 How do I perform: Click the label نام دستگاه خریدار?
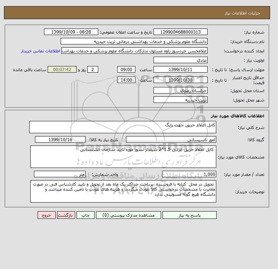click(247, 42)
